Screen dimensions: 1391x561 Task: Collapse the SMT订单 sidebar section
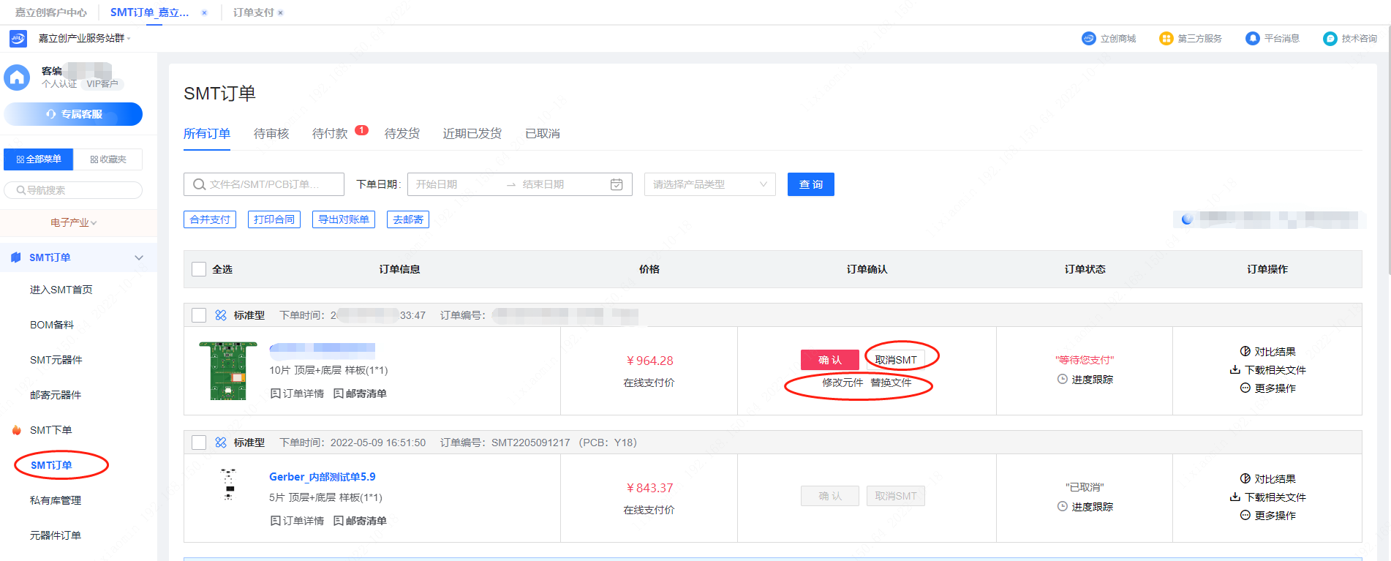(x=139, y=257)
